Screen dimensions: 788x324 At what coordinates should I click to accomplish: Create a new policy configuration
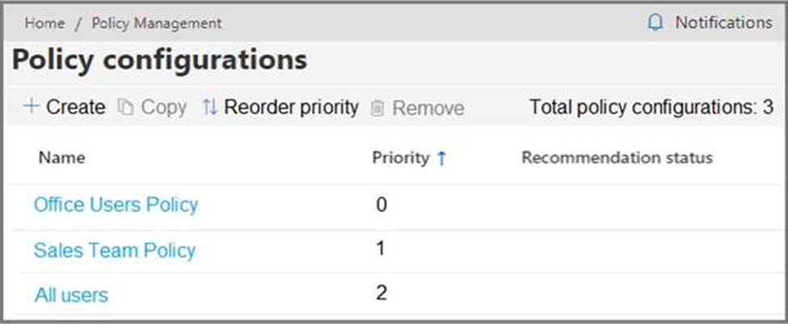click(65, 107)
